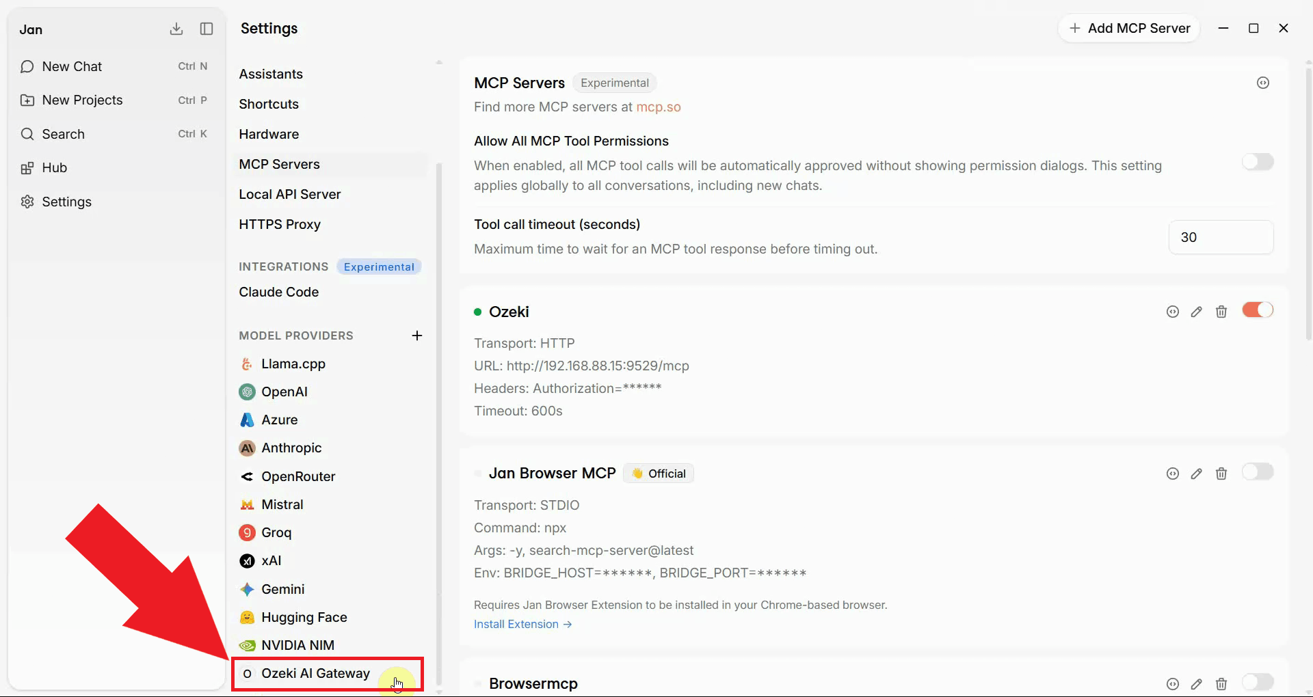Open xAI provider
This screenshot has width=1313, height=697.
331,560
